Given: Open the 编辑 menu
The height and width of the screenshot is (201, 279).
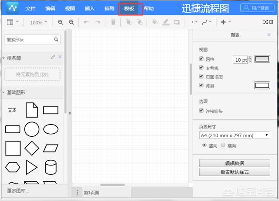Looking at the screenshot, I should (x=50, y=8).
